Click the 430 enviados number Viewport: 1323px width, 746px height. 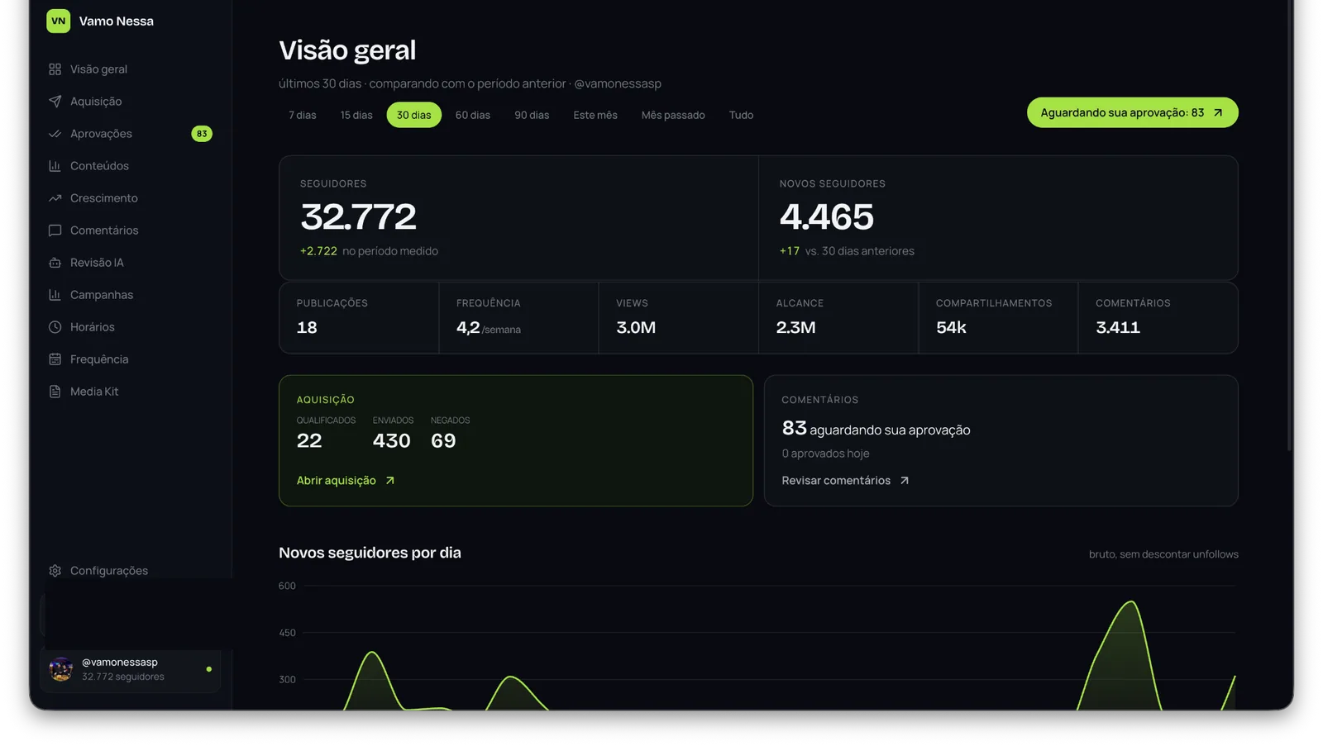point(391,441)
